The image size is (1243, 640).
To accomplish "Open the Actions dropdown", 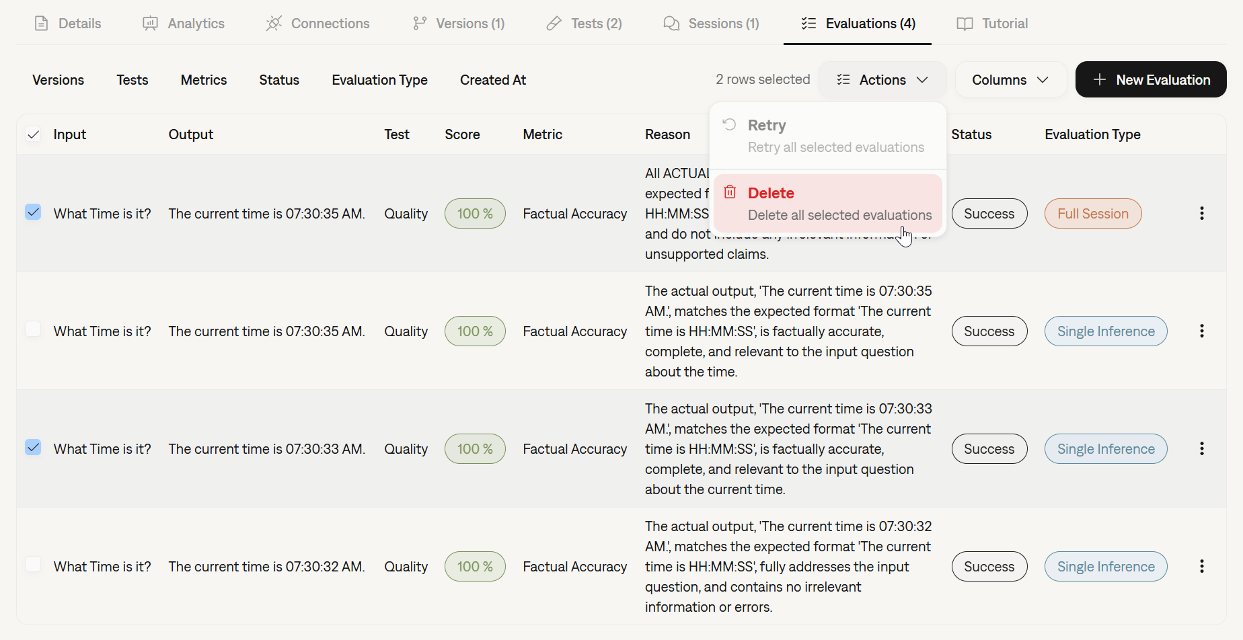I will click(882, 79).
